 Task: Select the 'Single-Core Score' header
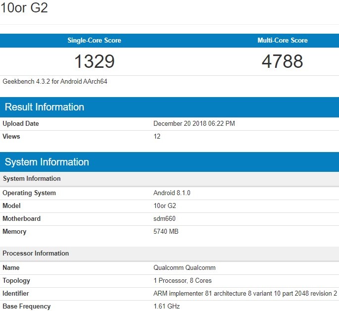coord(94,41)
